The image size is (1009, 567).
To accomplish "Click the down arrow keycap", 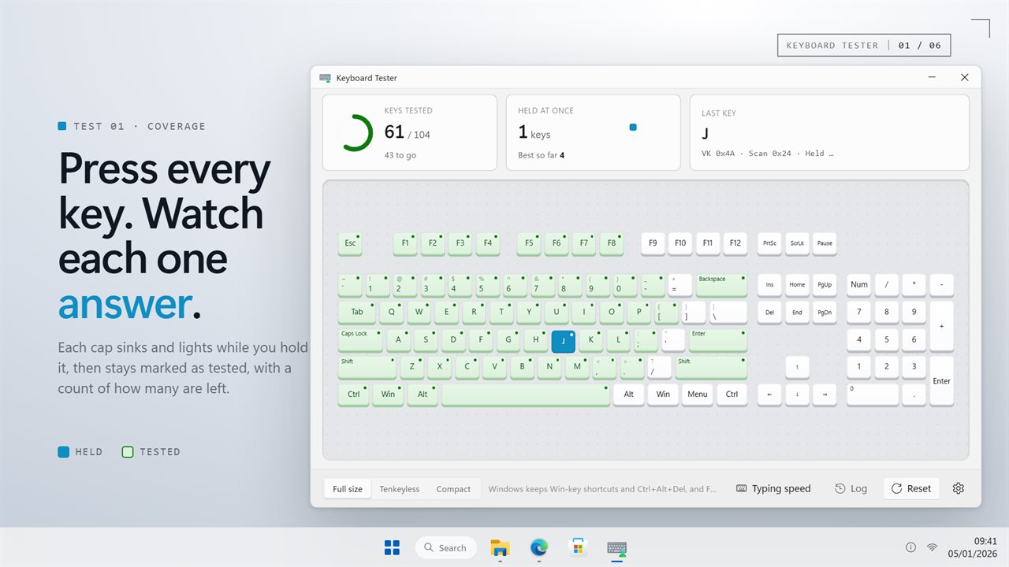I will (797, 395).
